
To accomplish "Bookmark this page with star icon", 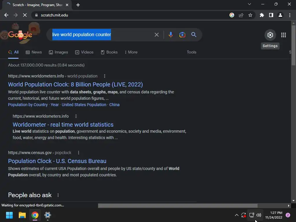I will click(250, 15).
